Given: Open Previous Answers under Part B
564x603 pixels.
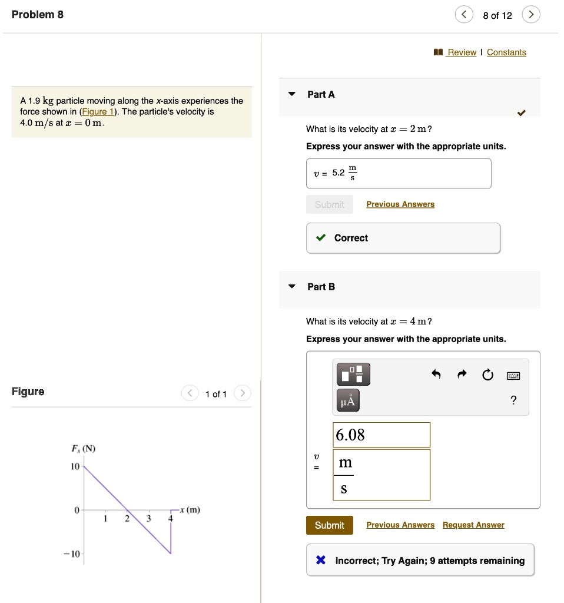Looking at the screenshot, I should tap(400, 525).
